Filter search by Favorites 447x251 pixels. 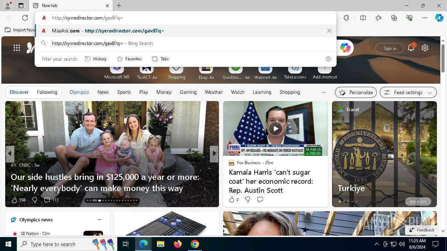coord(129,59)
